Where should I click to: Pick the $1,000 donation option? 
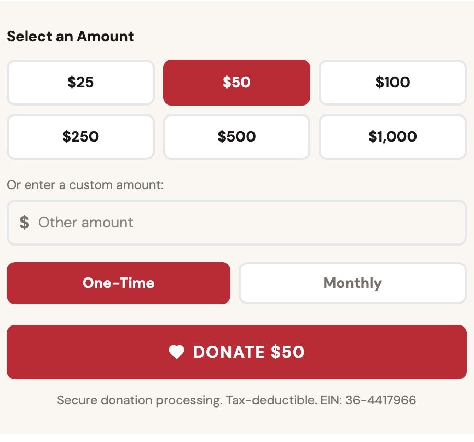coord(392,137)
